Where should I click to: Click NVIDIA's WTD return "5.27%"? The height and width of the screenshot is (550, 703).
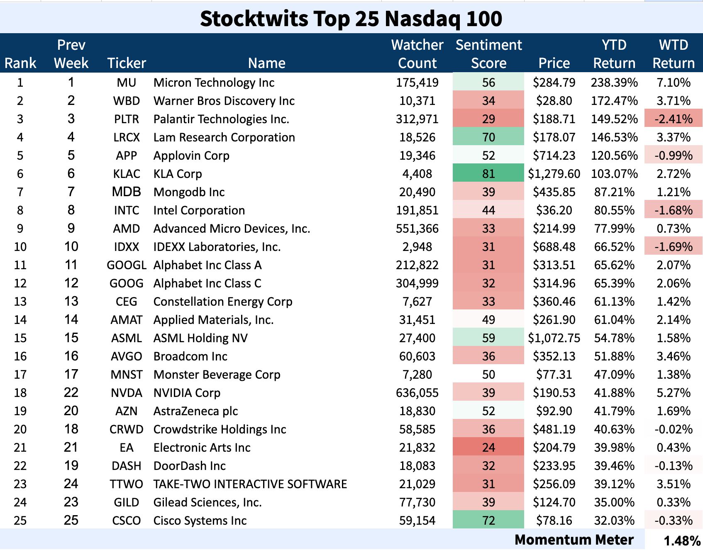674,393
